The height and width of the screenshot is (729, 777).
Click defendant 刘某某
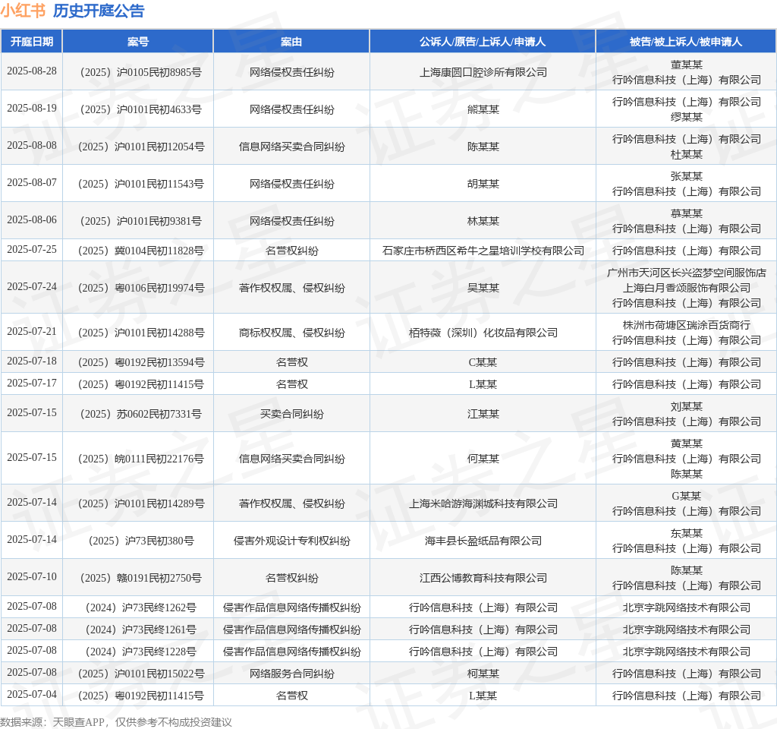point(686,407)
